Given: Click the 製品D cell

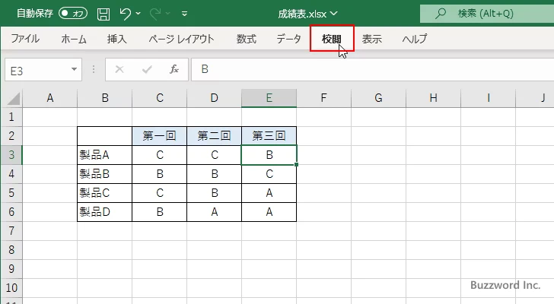Looking at the screenshot, I should (x=104, y=212).
